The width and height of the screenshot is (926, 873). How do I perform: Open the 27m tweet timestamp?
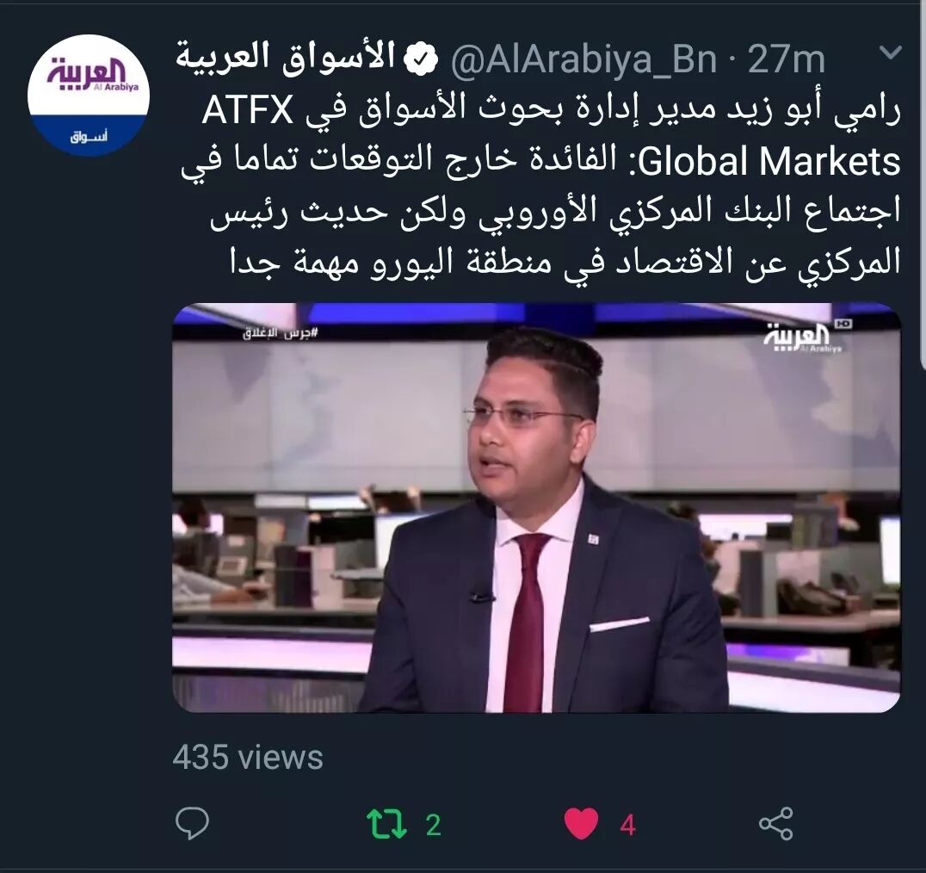pos(786,60)
